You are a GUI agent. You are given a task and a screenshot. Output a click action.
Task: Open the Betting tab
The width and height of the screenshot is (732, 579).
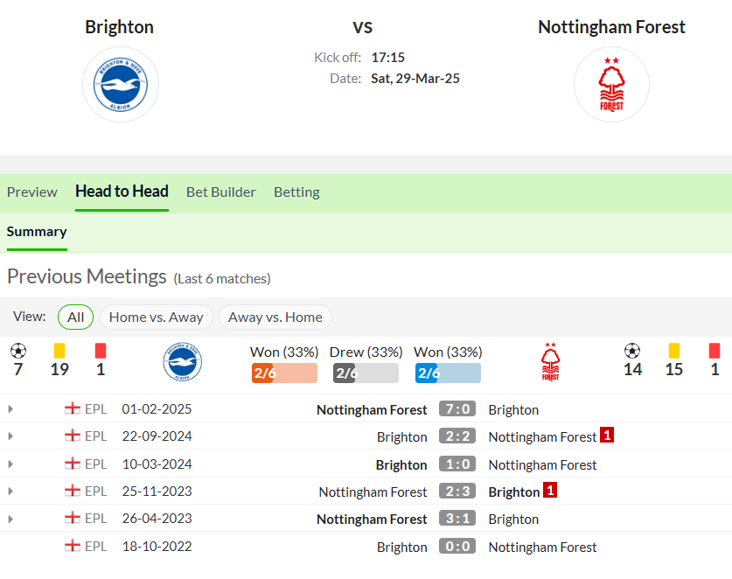[x=296, y=192]
